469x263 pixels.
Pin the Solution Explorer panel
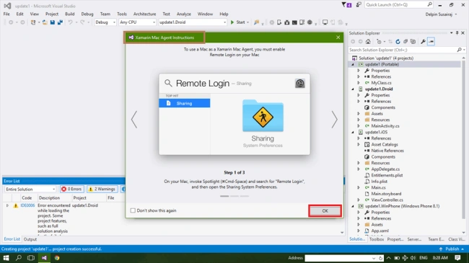click(x=457, y=33)
